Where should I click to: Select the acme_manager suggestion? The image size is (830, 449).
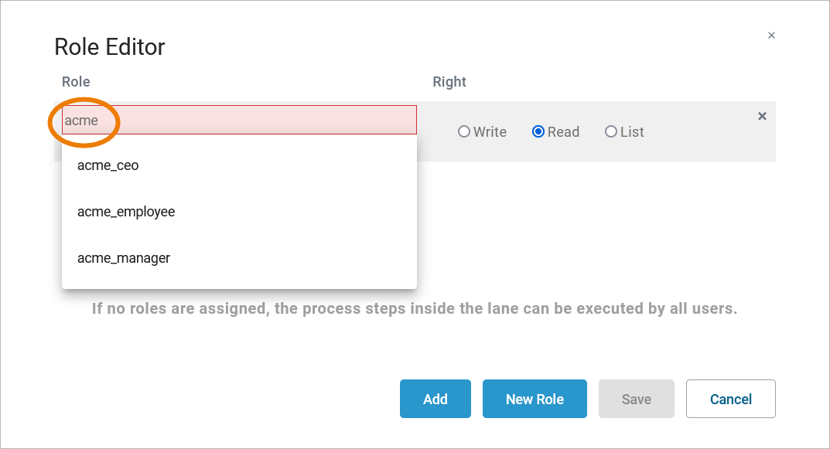pyautogui.click(x=124, y=258)
